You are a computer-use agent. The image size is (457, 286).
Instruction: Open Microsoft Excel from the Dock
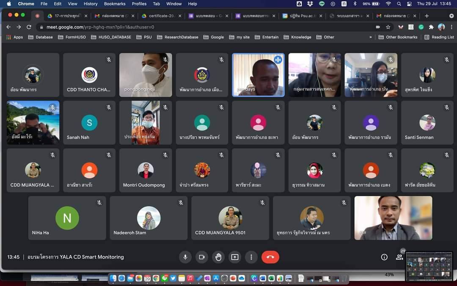[271, 278]
